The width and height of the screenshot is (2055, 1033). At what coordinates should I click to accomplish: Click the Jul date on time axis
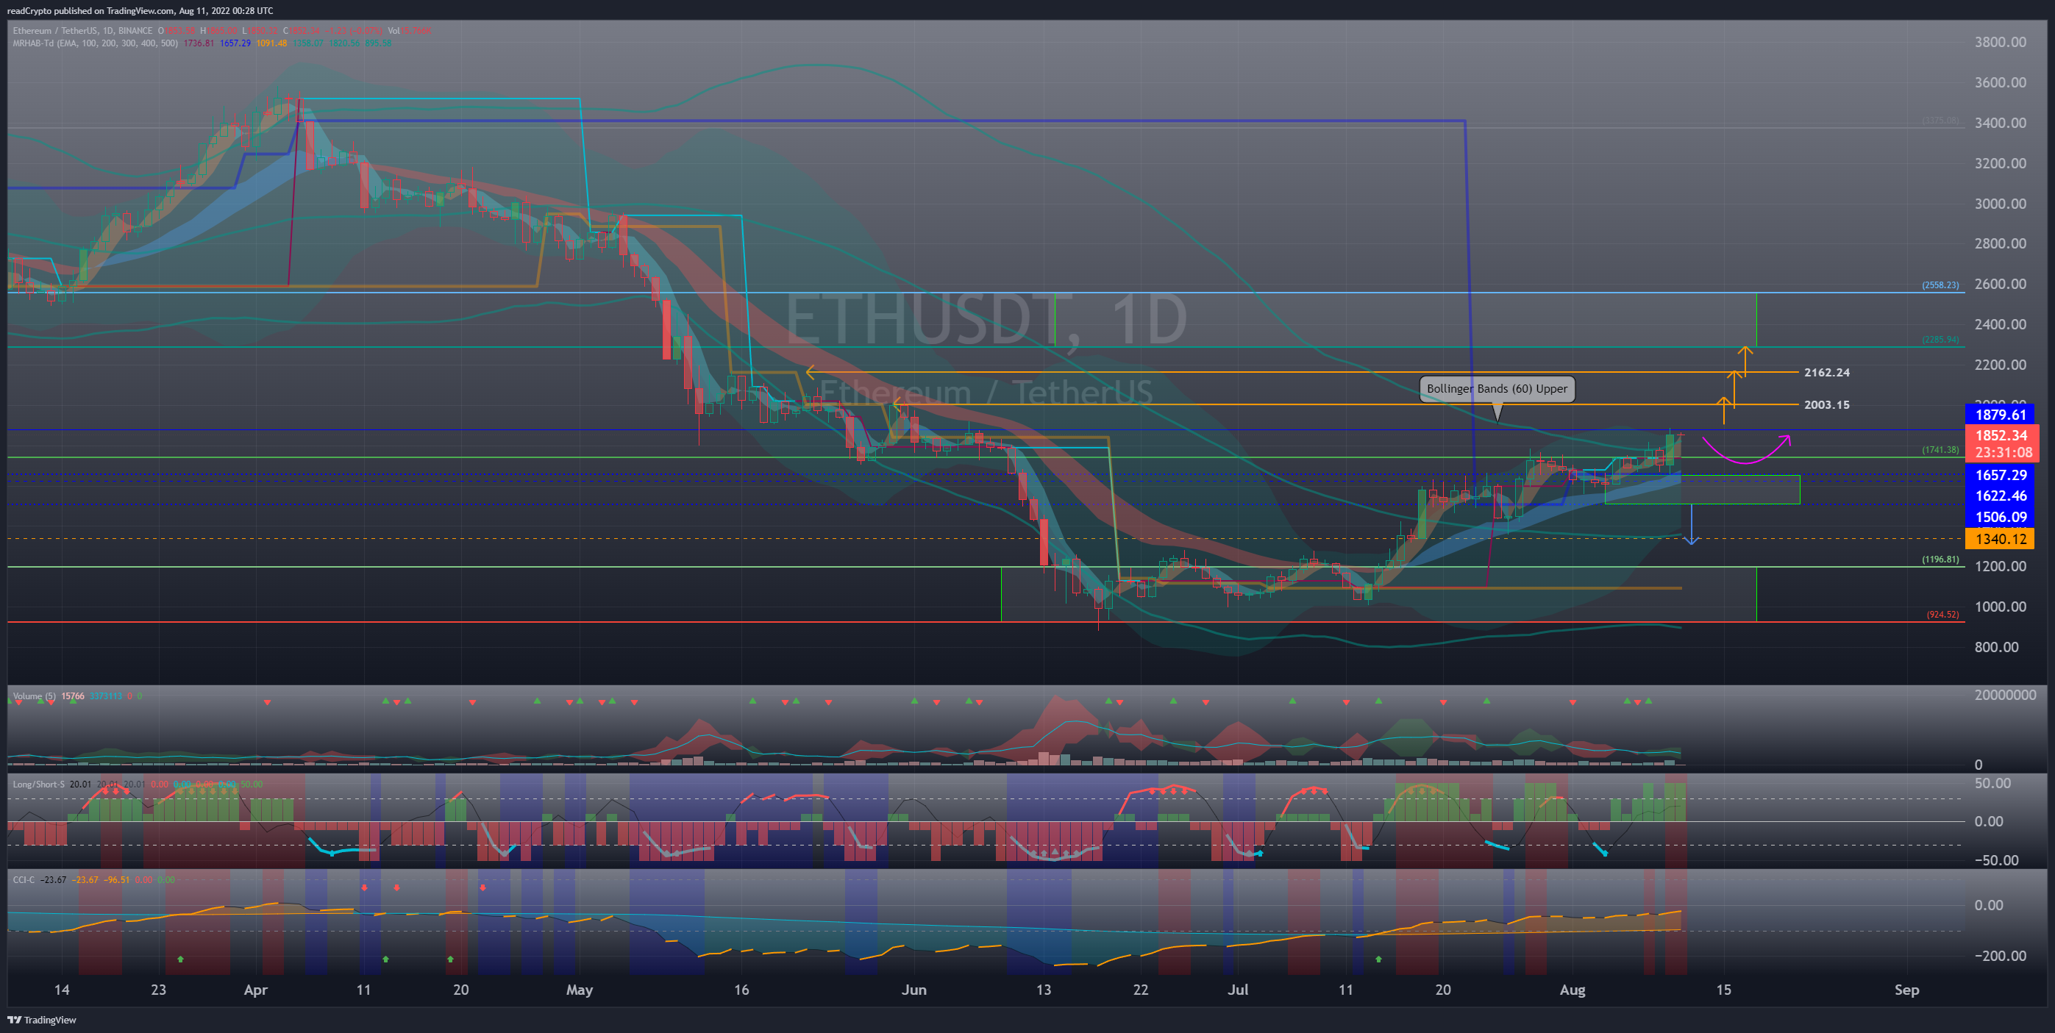1237,990
